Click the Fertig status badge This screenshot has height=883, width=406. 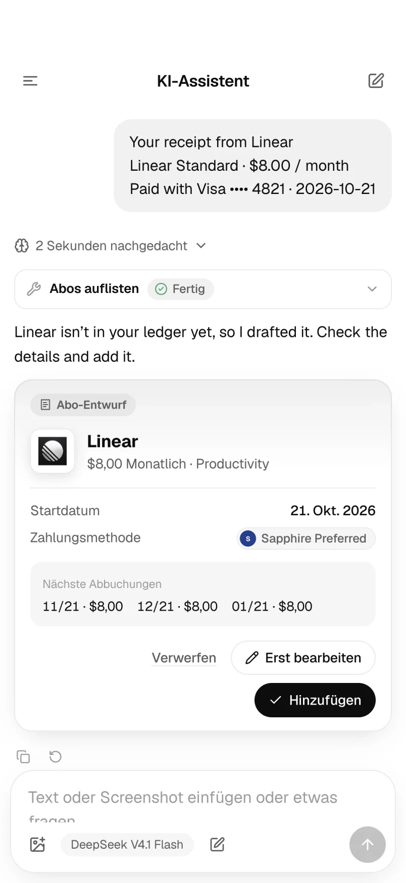click(181, 289)
